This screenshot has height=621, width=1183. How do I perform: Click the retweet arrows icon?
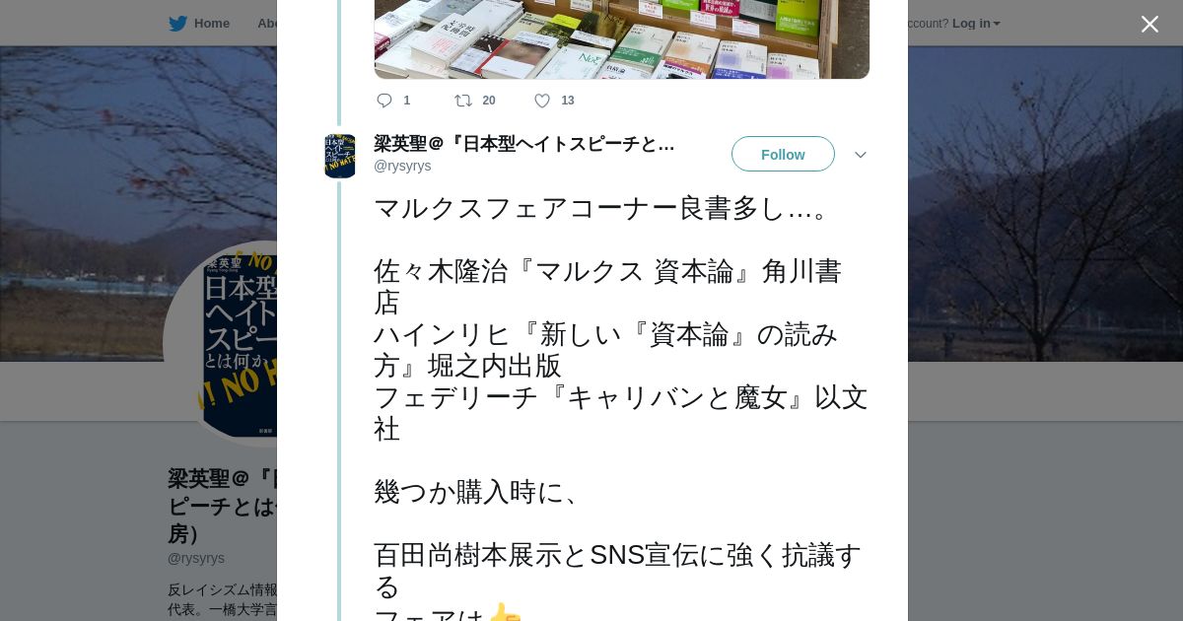pyautogui.click(x=463, y=101)
